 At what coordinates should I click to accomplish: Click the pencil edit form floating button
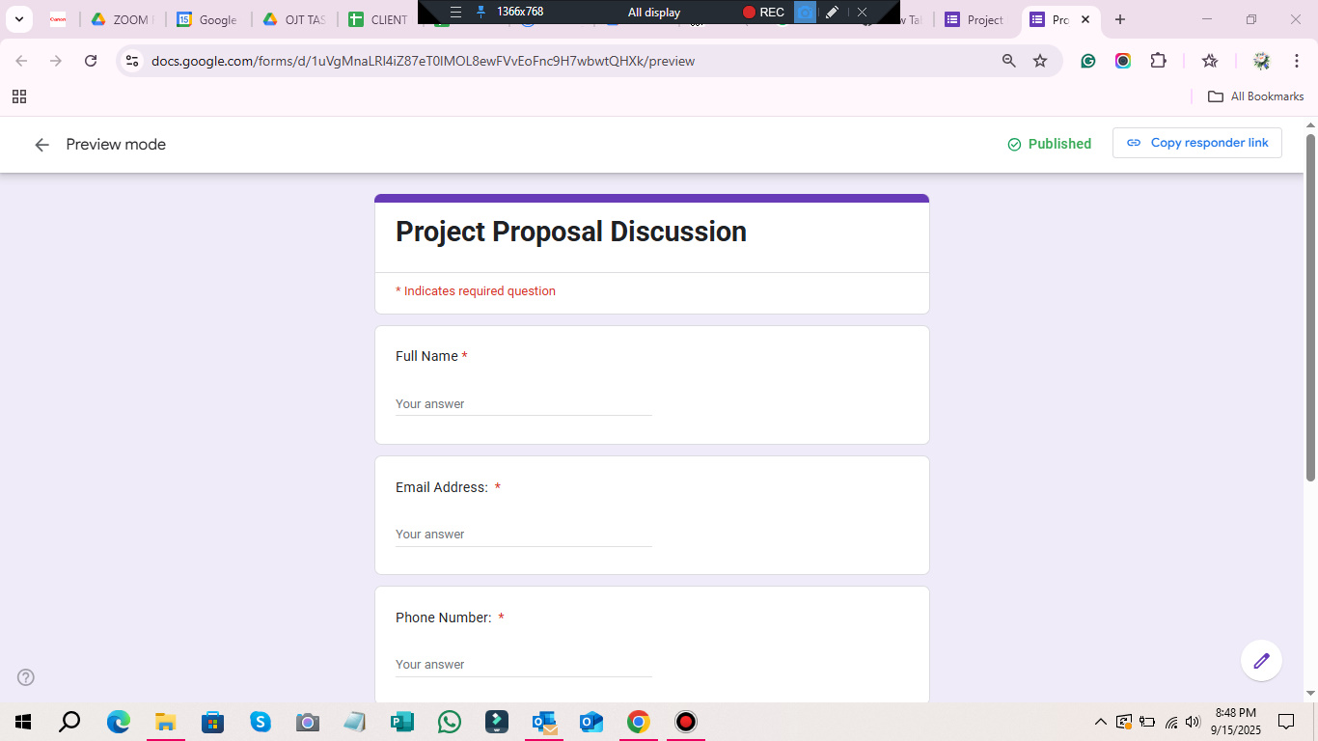(x=1261, y=661)
